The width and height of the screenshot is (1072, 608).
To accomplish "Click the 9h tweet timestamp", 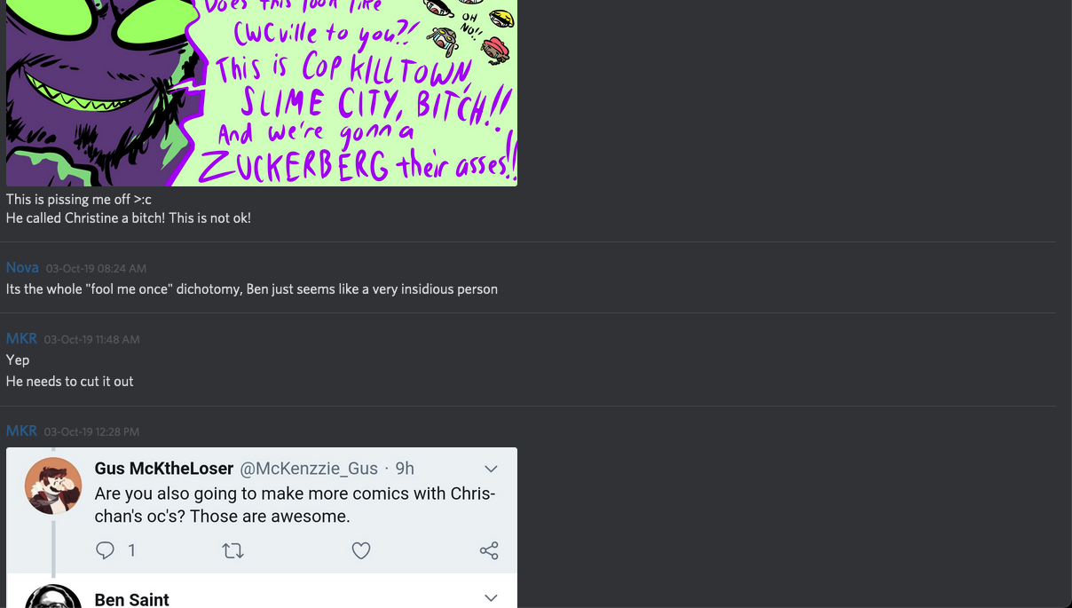I will (404, 469).
